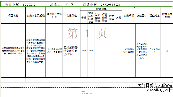The height and width of the screenshot is (97, 173).
Task: Click the 实施期限 header cell
Action: [x=129, y=15]
